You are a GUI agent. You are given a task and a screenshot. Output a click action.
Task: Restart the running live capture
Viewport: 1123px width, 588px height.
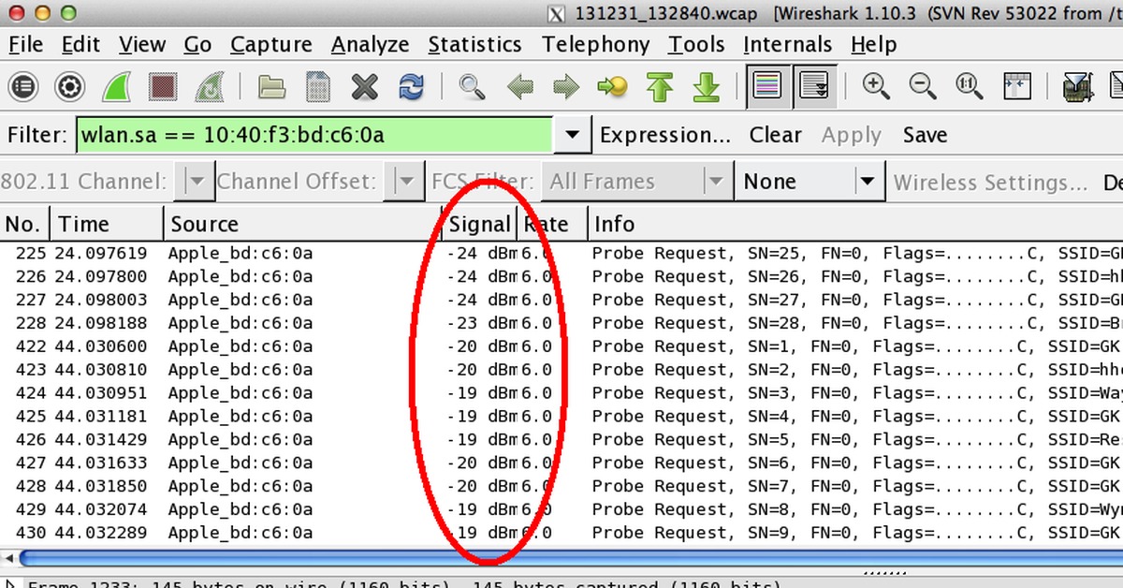(x=209, y=87)
